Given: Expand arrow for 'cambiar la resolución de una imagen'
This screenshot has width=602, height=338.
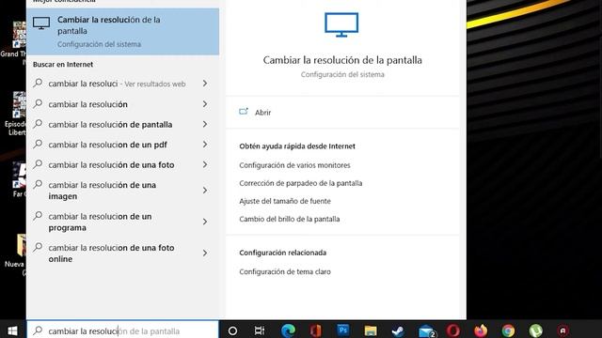Looking at the screenshot, I should click(x=205, y=190).
